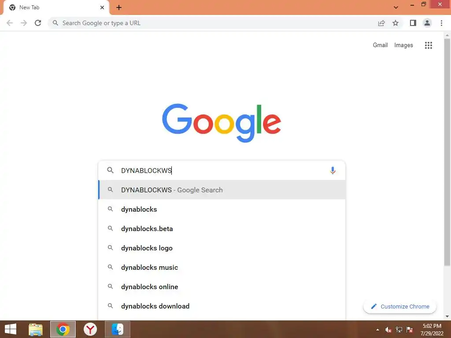451x338 pixels.
Task: Reload the current page
Action: pos(38,23)
